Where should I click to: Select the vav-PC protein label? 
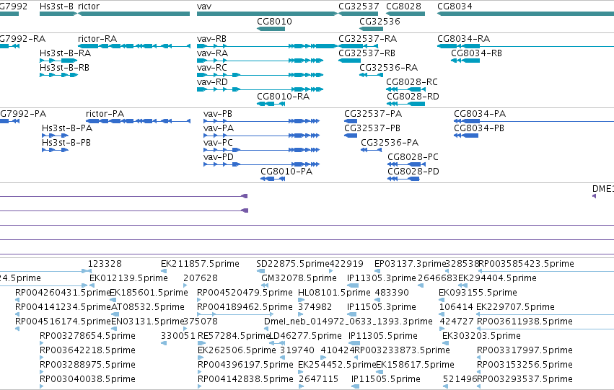click(x=218, y=143)
